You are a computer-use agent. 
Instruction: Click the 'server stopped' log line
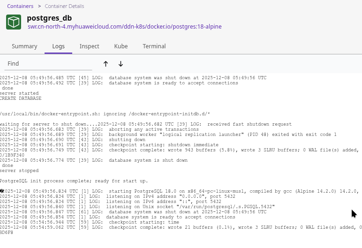19,171
